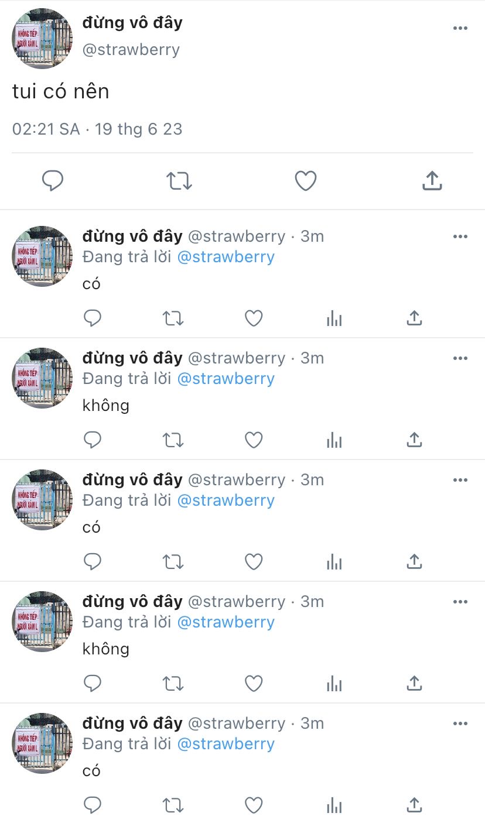
Task: Share the last "có" reply
Action: [x=414, y=805]
